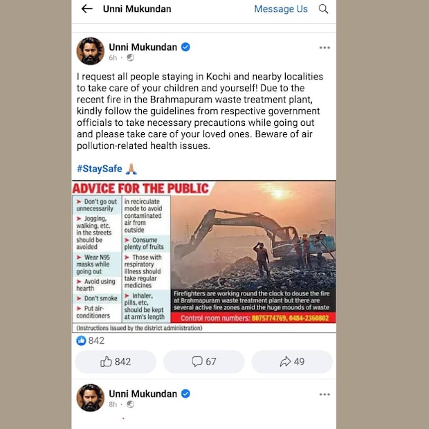
Task: Tap the Message Us link
Action: click(x=281, y=9)
